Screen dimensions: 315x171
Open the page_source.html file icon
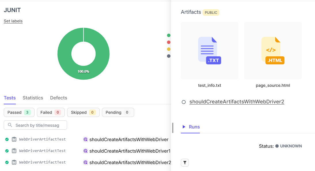[273, 51]
